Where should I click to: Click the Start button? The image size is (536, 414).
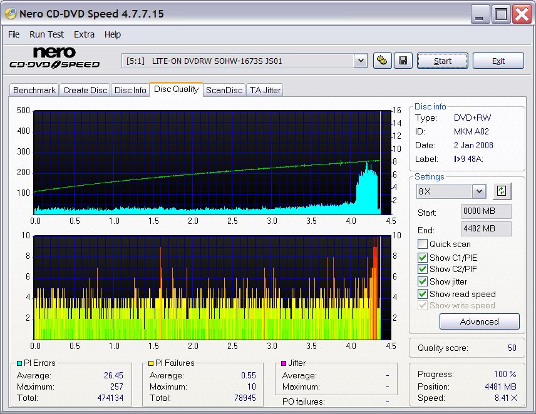point(443,61)
